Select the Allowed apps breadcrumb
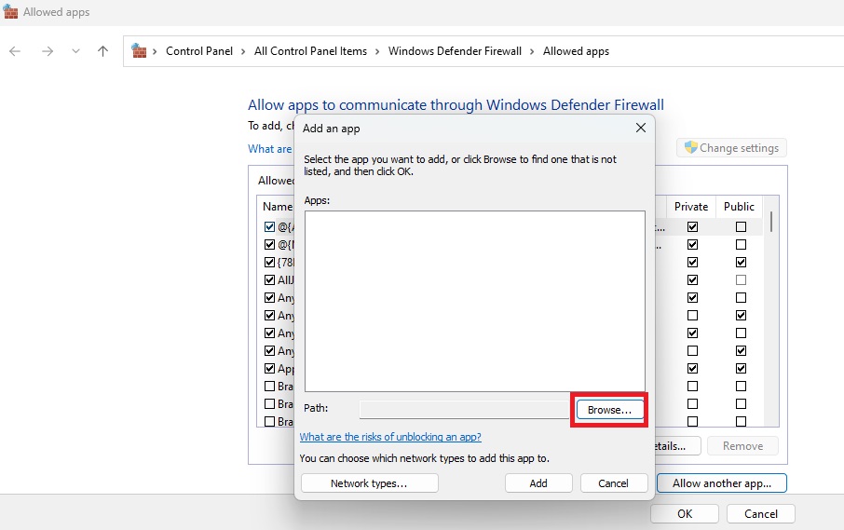Image resolution: width=844 pixels, height=530 pixels. [576, 51]
